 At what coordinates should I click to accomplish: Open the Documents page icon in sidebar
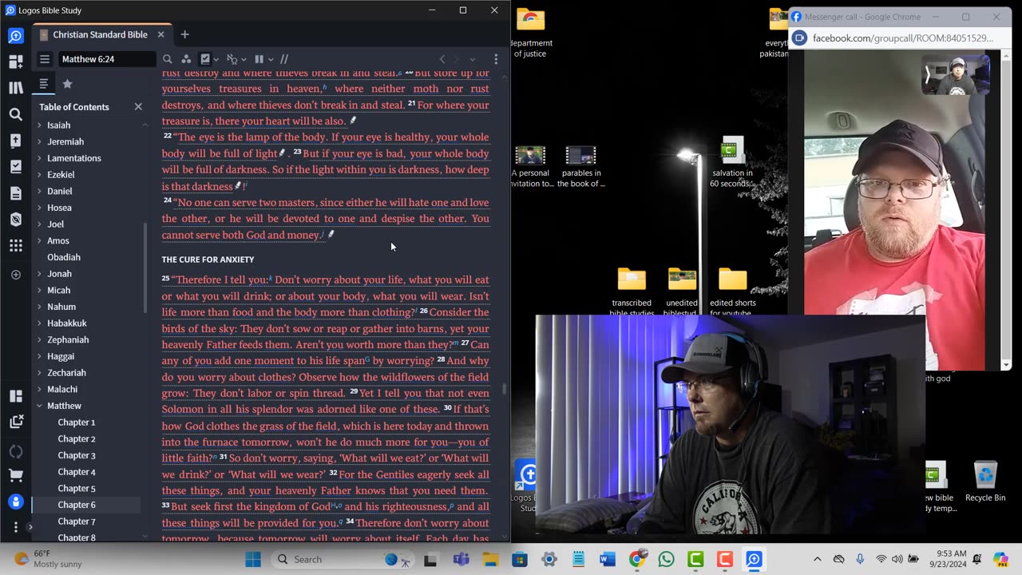click(x=16, y=193)
